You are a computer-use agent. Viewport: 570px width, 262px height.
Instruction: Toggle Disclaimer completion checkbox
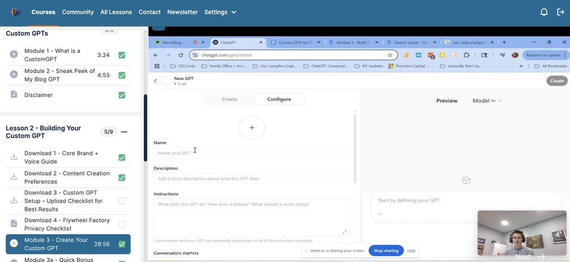pos(122,95)
